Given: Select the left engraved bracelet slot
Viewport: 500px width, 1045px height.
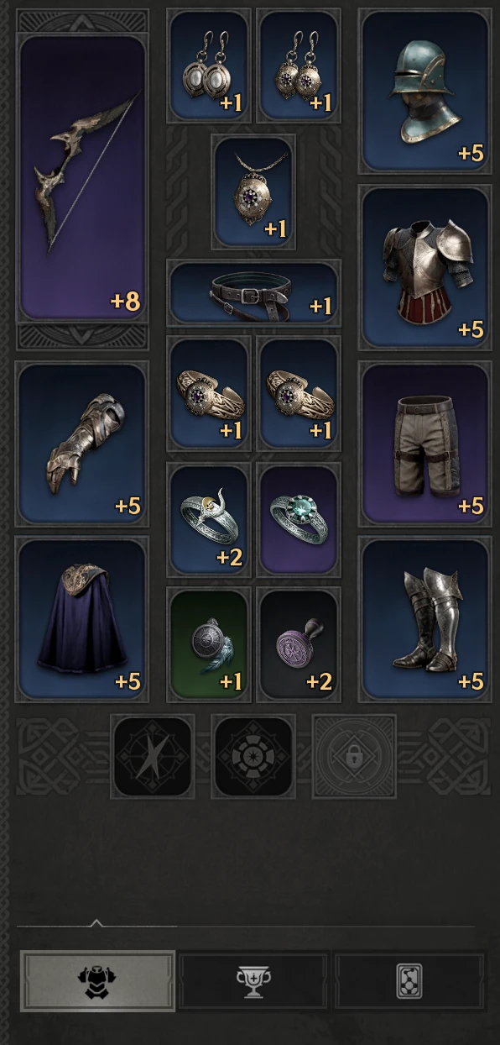Looking at the screenshot, I should point(209,393).
